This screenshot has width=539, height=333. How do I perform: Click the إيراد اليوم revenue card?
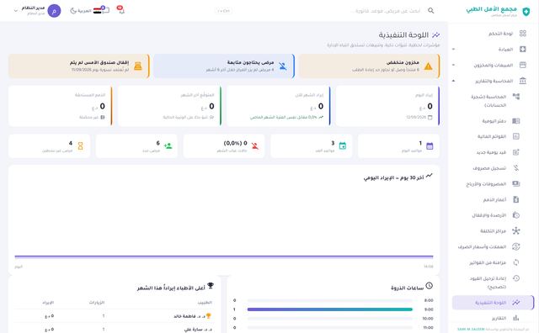pyautogui.click(x=387, y=106)
